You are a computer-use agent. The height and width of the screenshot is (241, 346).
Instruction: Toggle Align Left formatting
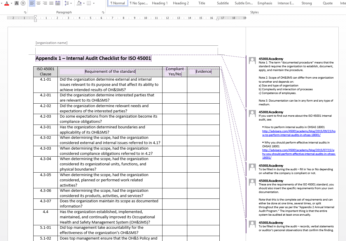pyautogui.click(x=32, y=3)
